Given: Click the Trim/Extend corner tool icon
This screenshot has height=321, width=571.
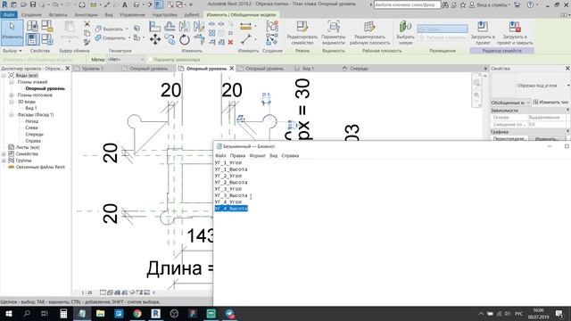Looking at the screenshot, I should coord(199,39).
